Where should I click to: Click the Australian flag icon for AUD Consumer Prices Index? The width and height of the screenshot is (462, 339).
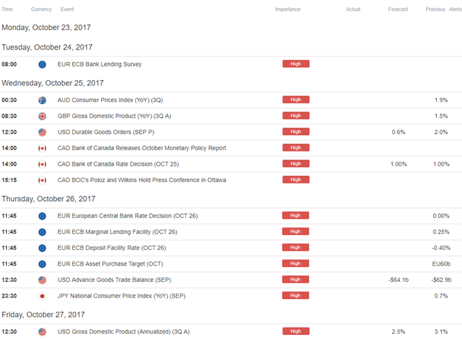(42, 100)
